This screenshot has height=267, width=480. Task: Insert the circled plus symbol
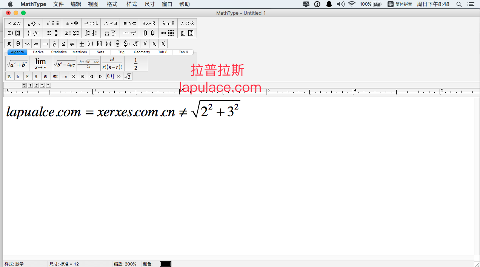(x=82, y=77)
